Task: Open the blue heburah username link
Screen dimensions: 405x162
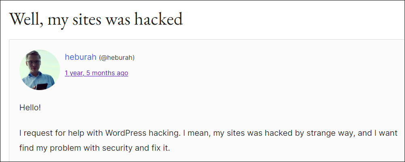Action: [x=81, y=57]
